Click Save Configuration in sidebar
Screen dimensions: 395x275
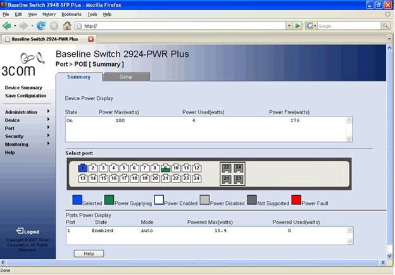(26, 96)
